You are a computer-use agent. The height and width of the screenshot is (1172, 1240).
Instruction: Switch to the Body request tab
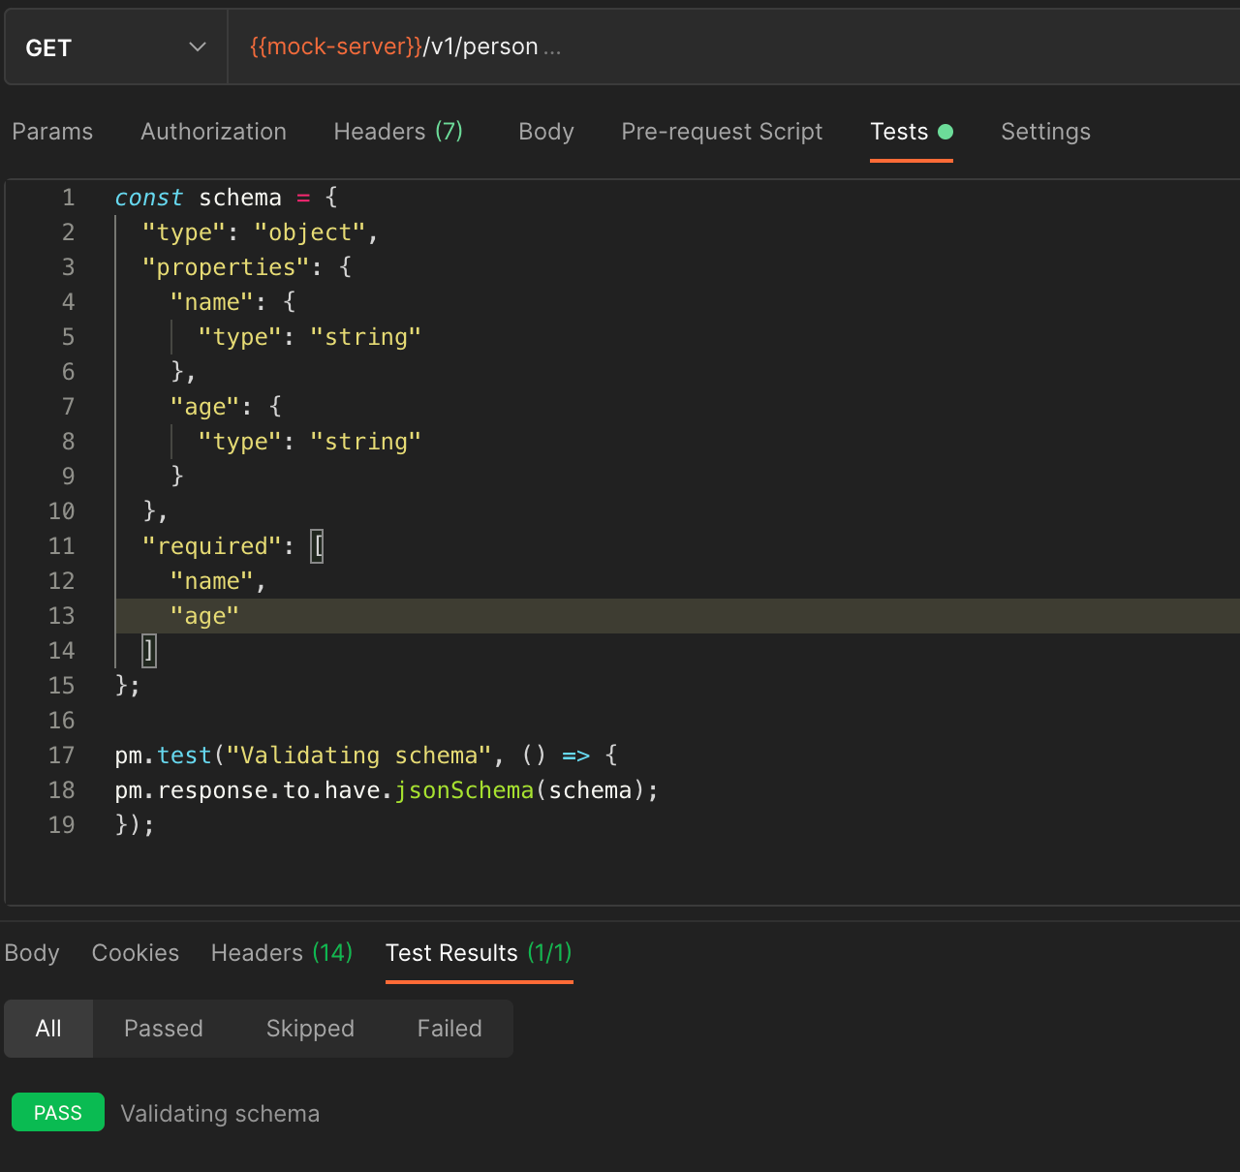click(x=545, y=132)
